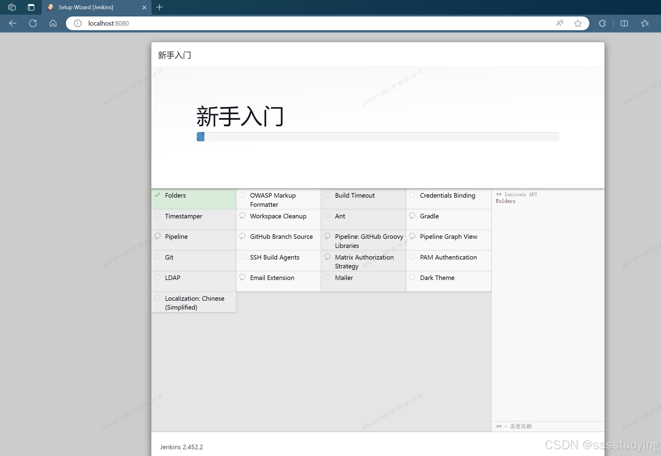Add page to favorites star
Viewport: 661px width, 456px height.
[x=577, y=23]
